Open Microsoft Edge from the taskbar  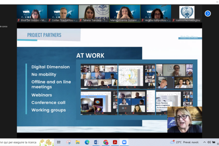point(87,142)
